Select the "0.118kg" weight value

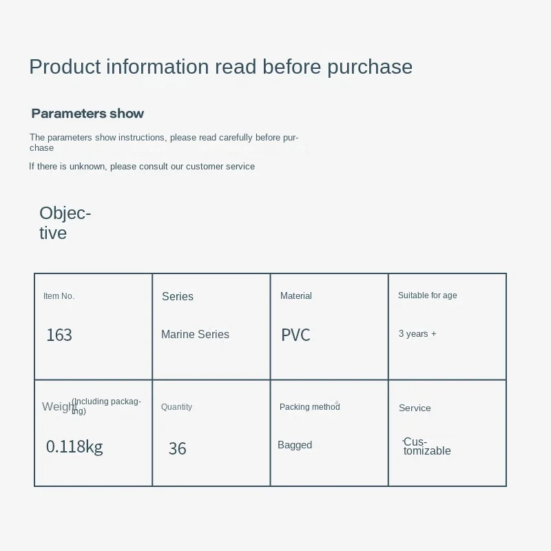74,447
